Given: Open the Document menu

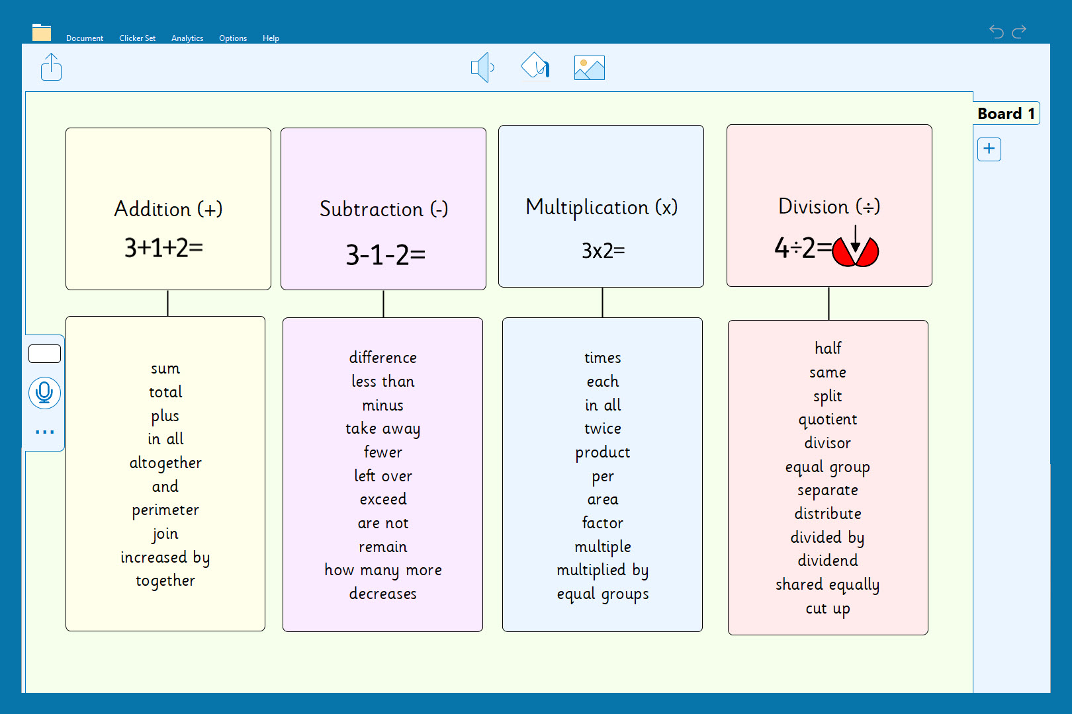Looking at the screenshot, I should pos(85,38).
